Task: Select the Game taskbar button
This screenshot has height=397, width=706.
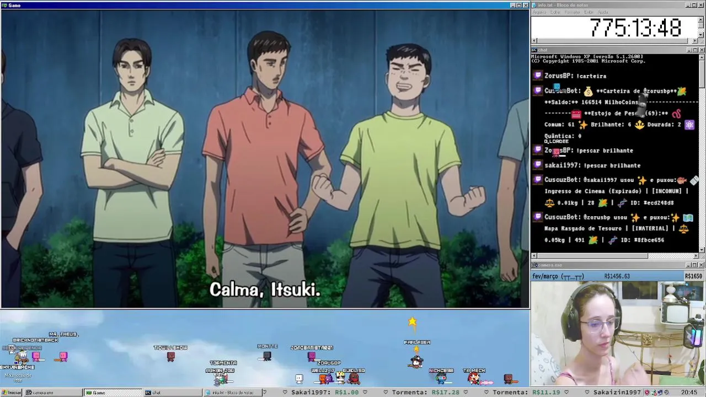Action: [x=113, y=393]
